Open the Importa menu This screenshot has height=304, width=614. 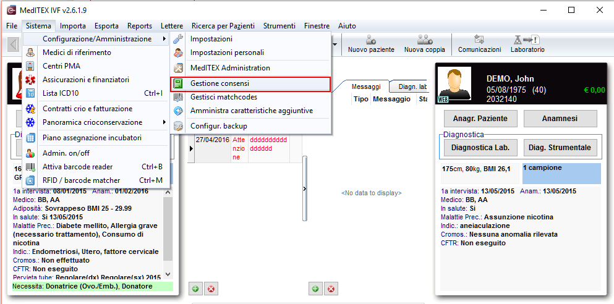[x=73, y=26]
